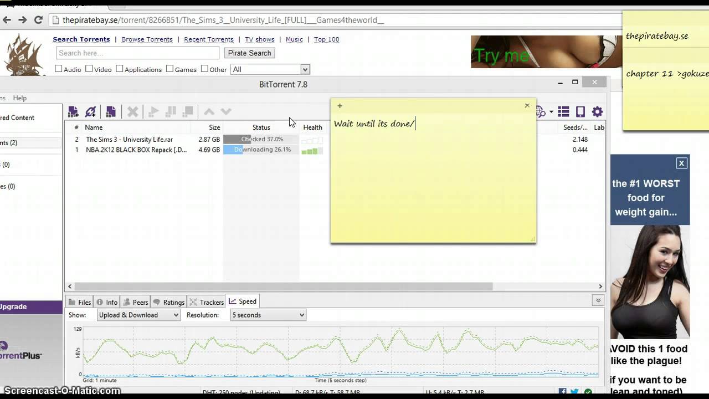Collapse the BitTorrent detail pane chevron
Image resolution: width=709 pixels, height=399 pixels.
[598, 300]
